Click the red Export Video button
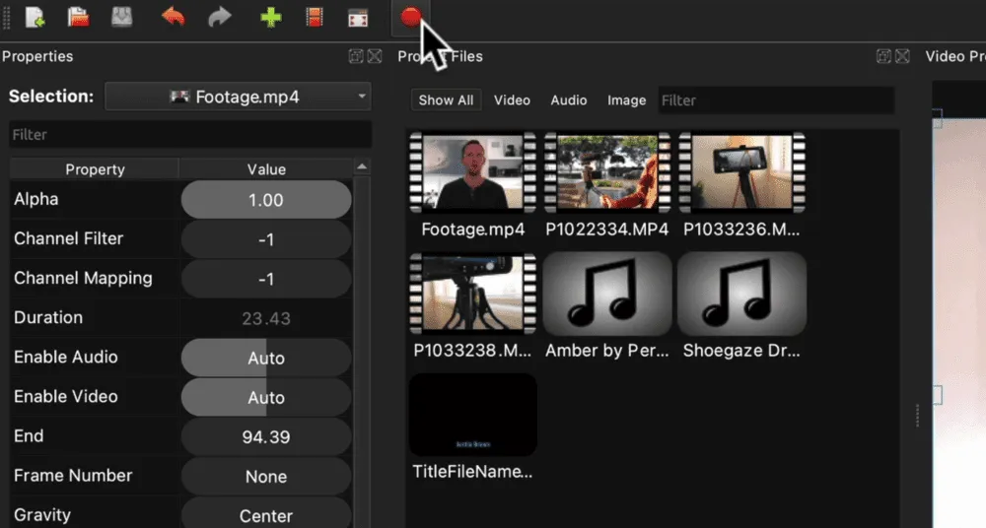 [x=411, y=16]
